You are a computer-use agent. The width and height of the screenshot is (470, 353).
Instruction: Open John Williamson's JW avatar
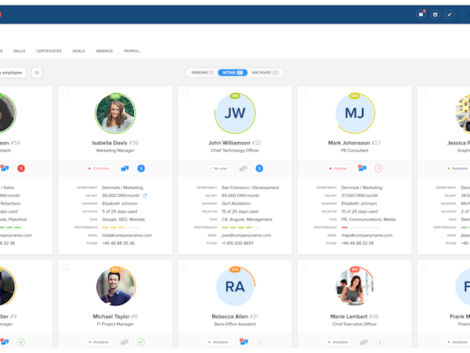[x=235, y=114]
